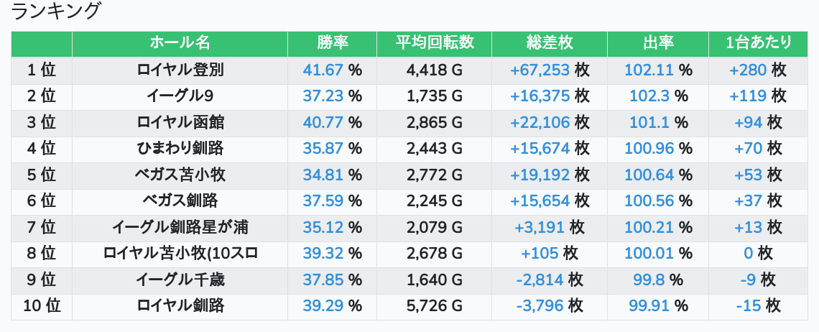The height and width of the screenshot is (332, 819).
Task: Open the ロイヤル苫小牧(10スロ hall entry
Action: click(180, 253)
